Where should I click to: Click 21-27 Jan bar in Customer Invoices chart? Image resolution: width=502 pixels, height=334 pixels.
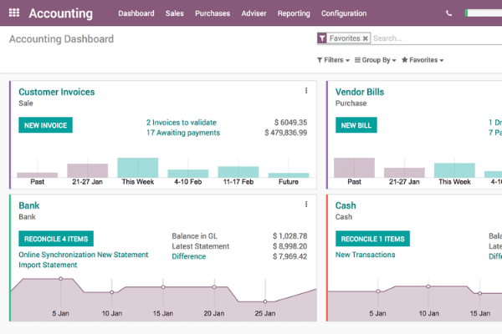pyautogui.click(x=87, y=170)
